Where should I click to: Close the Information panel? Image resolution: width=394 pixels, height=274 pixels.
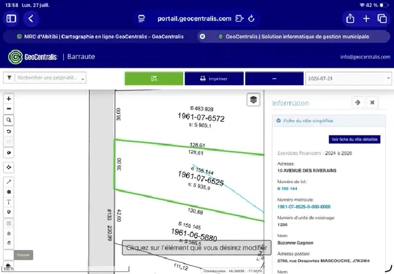pos(372,102)
